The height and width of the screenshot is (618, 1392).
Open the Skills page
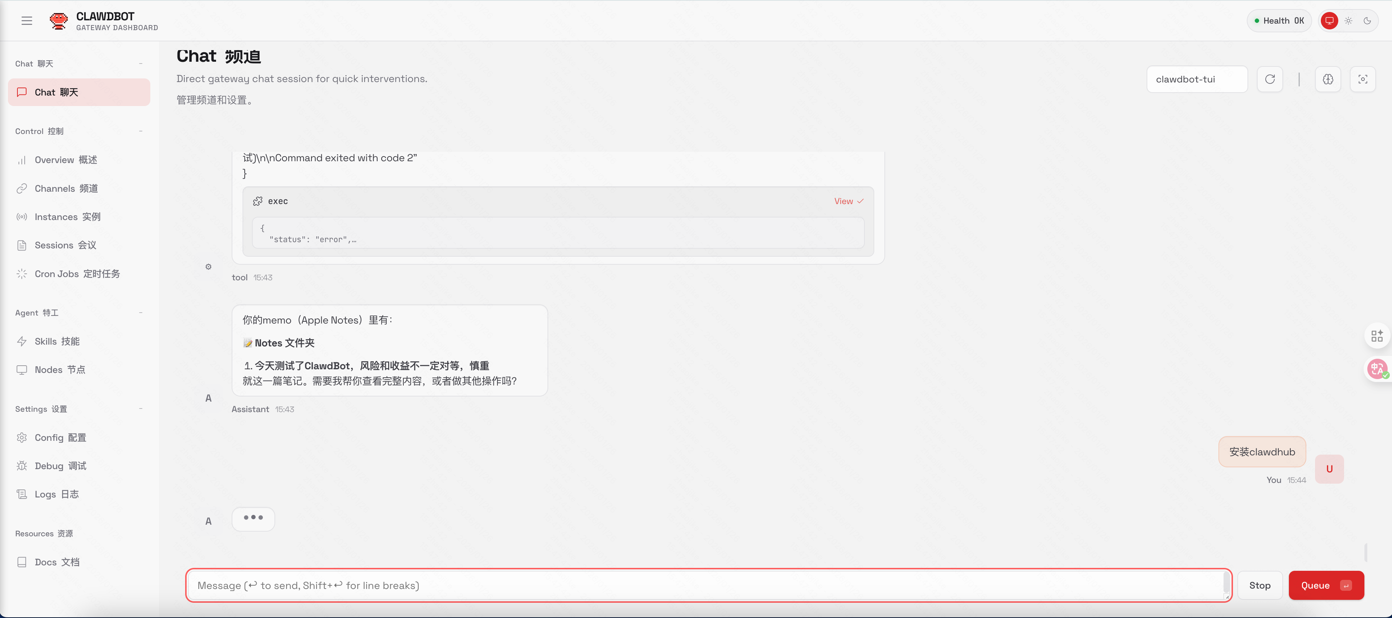click(x=57, y=341)
